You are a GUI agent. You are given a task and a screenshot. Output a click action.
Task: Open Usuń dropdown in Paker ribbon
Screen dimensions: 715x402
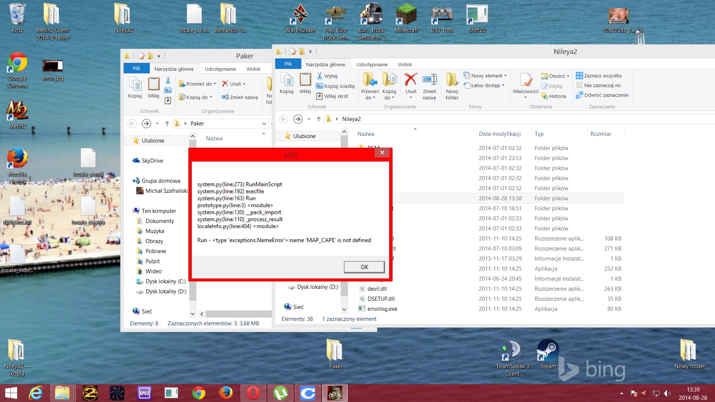pos(233,84)
